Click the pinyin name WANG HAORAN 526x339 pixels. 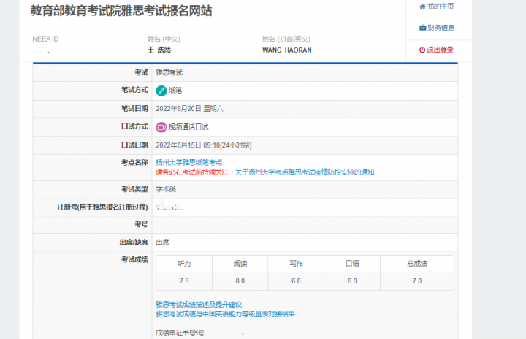(286, 50)
